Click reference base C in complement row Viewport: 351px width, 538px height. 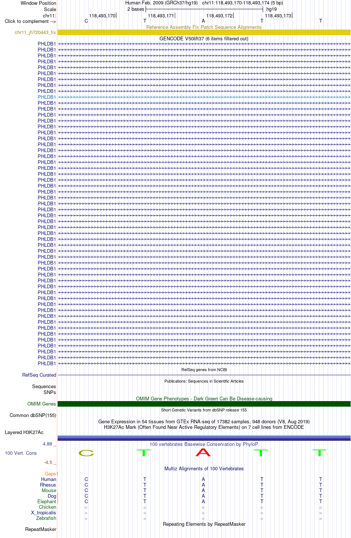tap(86, 21)
